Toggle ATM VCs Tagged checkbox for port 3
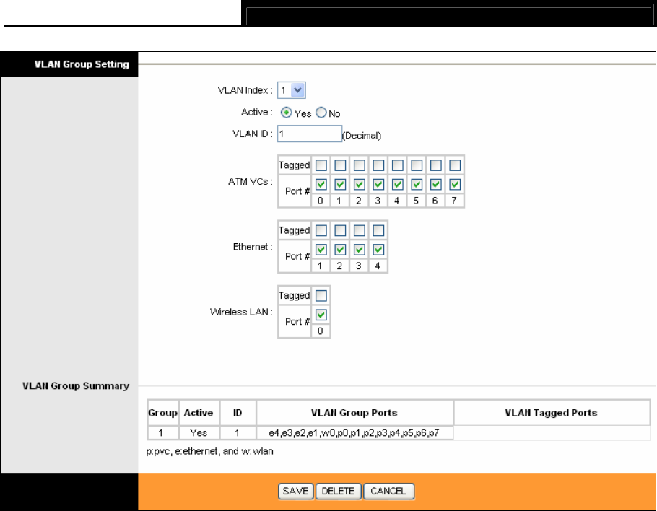This screenshot has height=511, width=657. [378, 165]
